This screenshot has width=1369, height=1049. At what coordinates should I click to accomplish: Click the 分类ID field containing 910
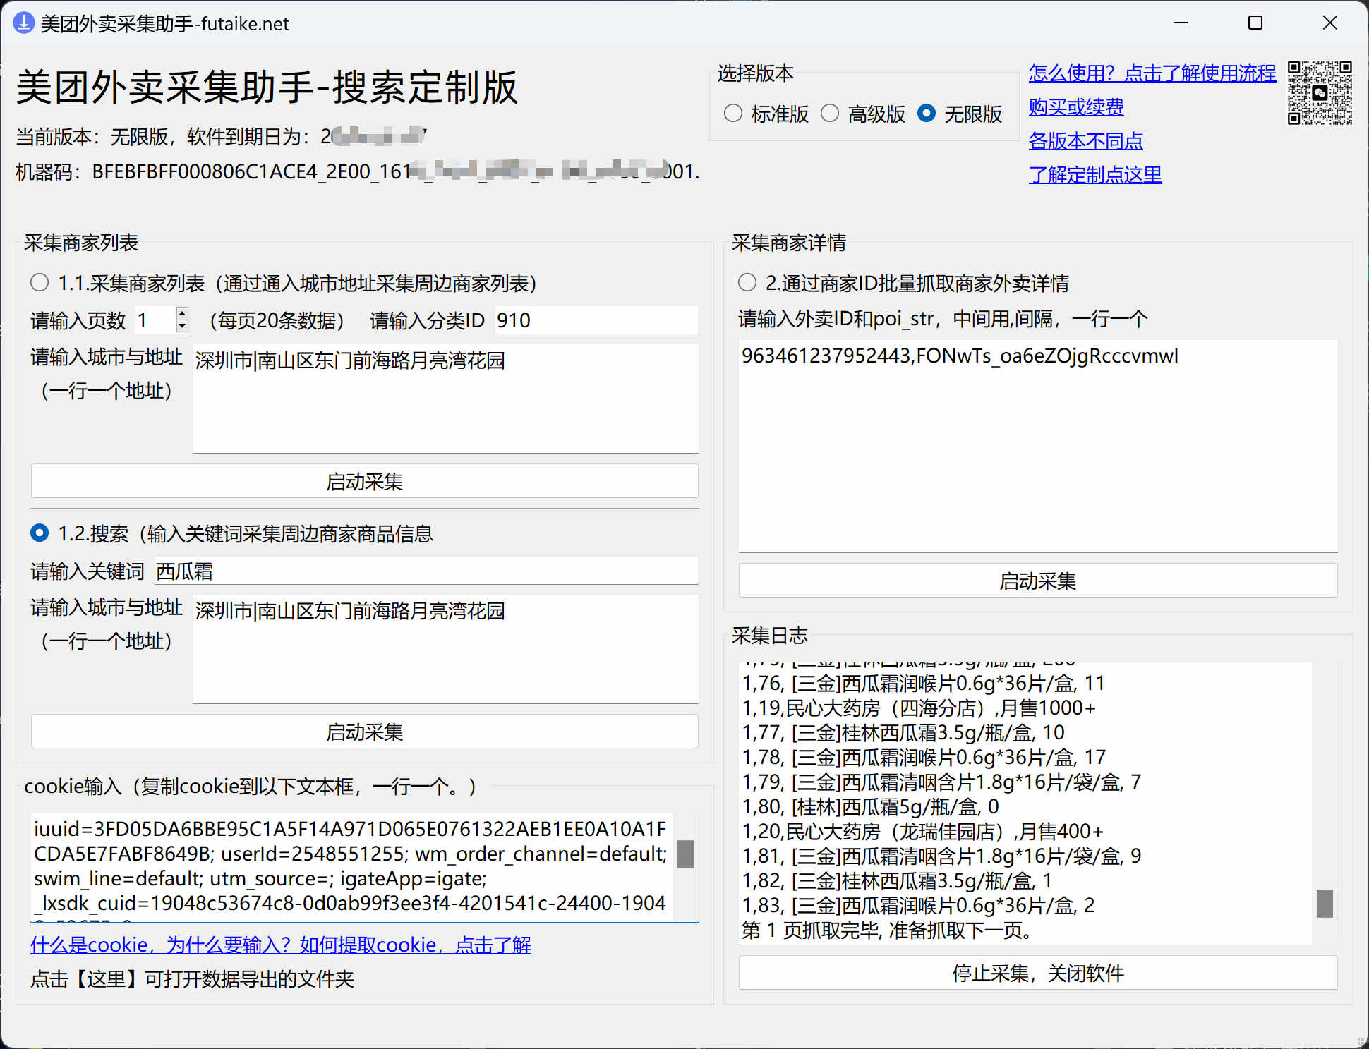596,320
